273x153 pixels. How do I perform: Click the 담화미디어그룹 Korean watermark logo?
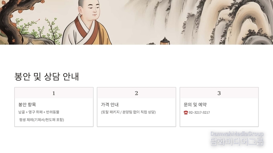[x=237, y=142]
